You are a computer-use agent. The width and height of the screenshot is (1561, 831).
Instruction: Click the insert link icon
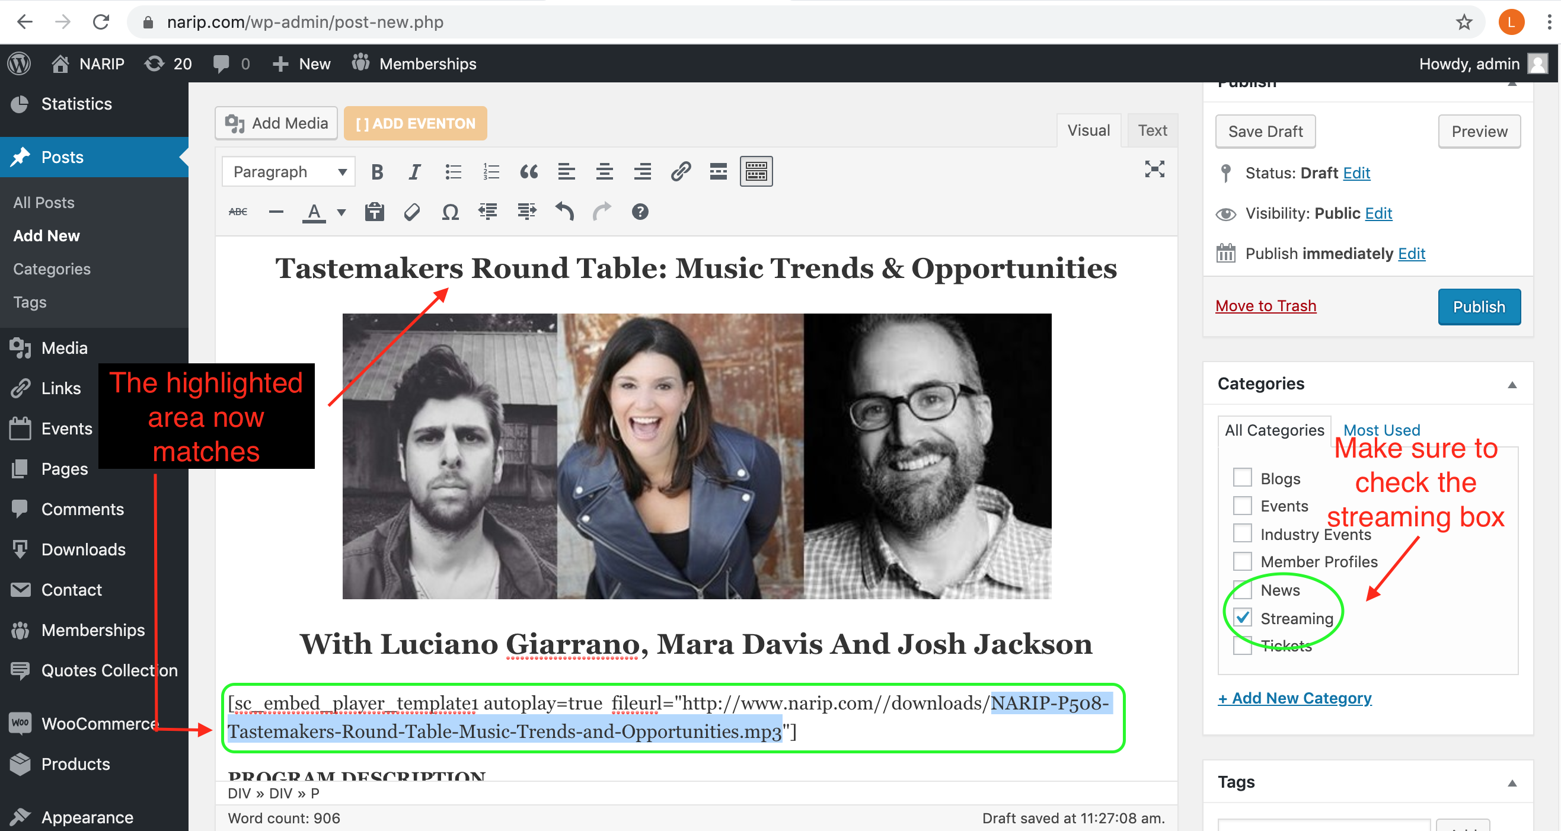click(681, 172)
